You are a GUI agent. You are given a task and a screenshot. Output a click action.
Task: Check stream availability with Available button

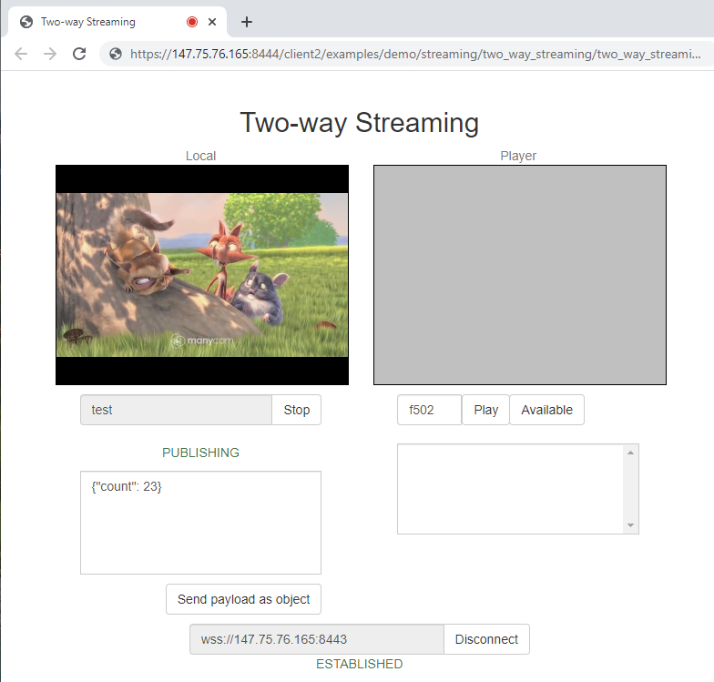pyautogui.click(x=546, y=410)
